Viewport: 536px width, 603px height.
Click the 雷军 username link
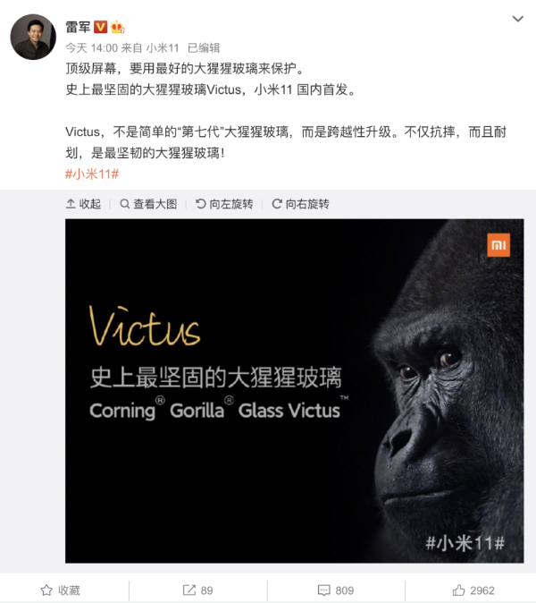click(78, 27)
